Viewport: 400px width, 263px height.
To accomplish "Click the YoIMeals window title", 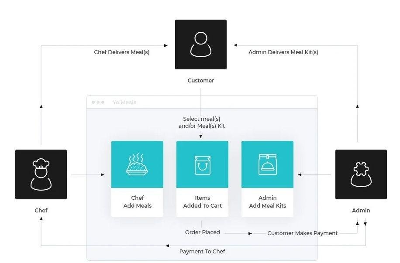I will click(124, 102).
